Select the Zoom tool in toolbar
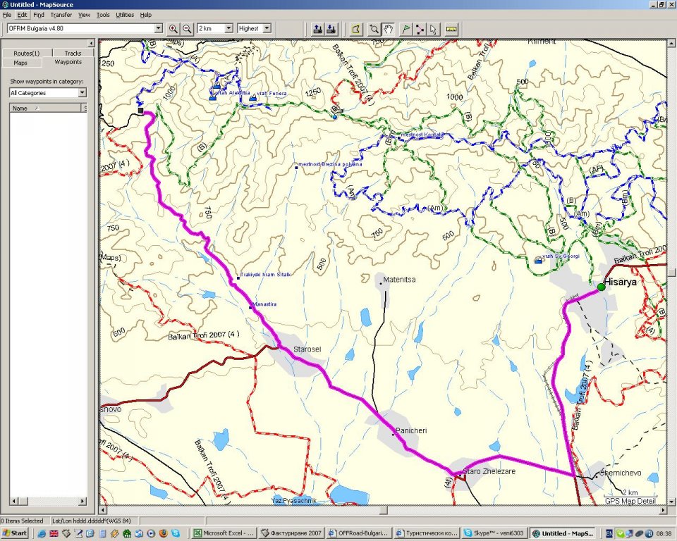Viewport: 677px width, 541px height. click(374, 29)
